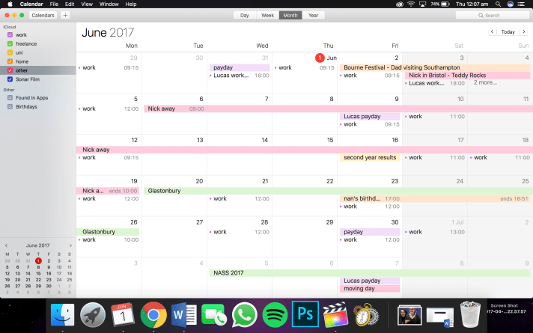Click in the Search field
The width and height of the screenshot is (533, 333).
pyautogui.click(x=502, y=15)
